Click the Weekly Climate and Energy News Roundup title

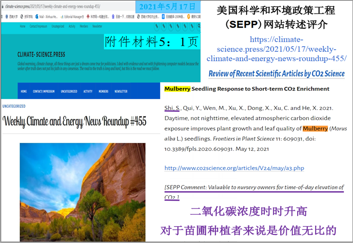point(74,121)
